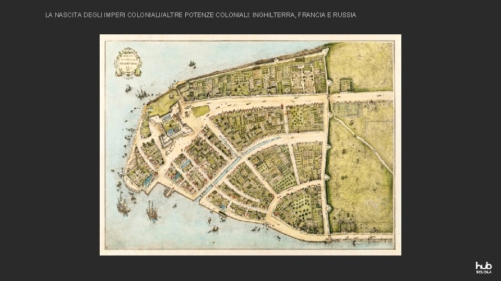
Task: Click the map's title cartouche emblem
Action: pos(128,62)
